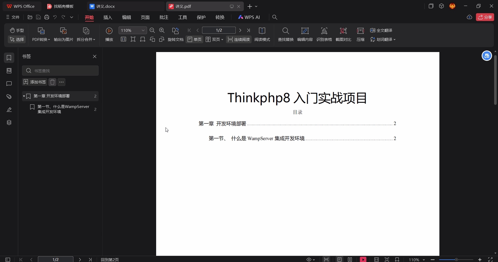The width and height of the screenshot is (498, 262).
Task: Launch the 截图对比 tool
Action: pos(343,34)
